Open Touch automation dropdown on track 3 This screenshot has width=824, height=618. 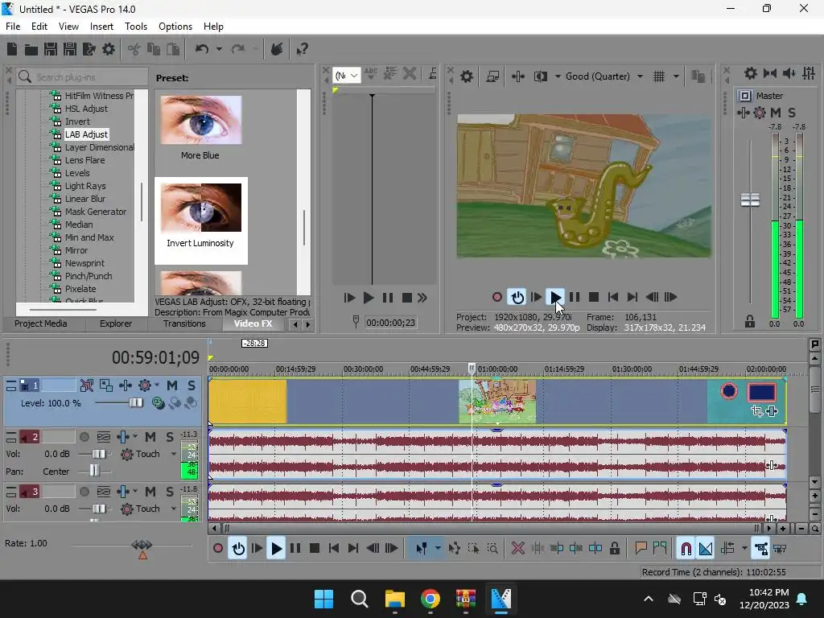click(174, 509)
